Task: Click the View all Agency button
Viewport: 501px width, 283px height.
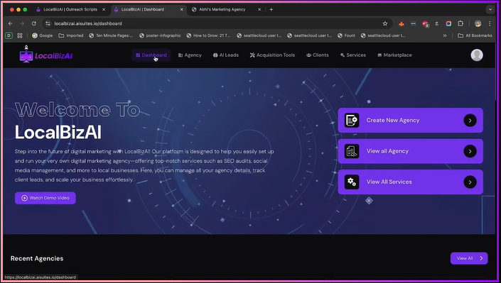Action: pos(410,151)
